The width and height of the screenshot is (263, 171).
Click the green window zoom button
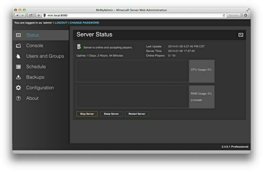tap(24, 10)
